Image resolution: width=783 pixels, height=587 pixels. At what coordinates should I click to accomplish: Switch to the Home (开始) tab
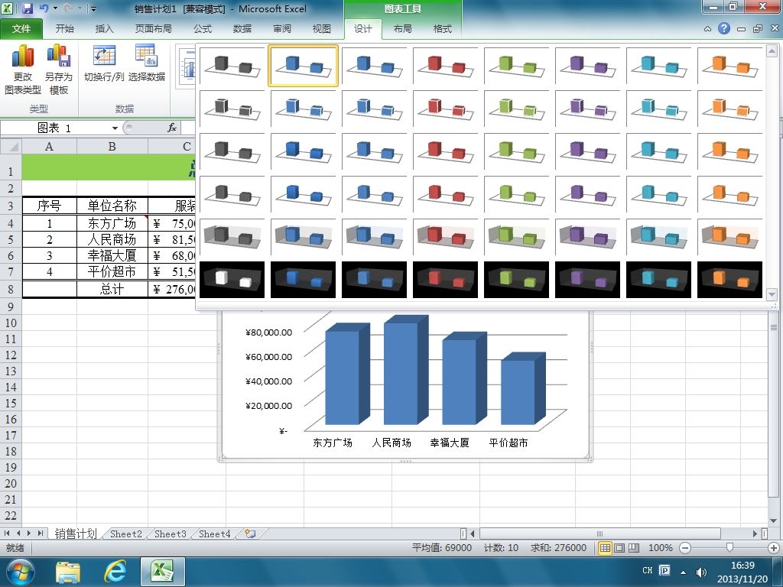click(64, 29)
